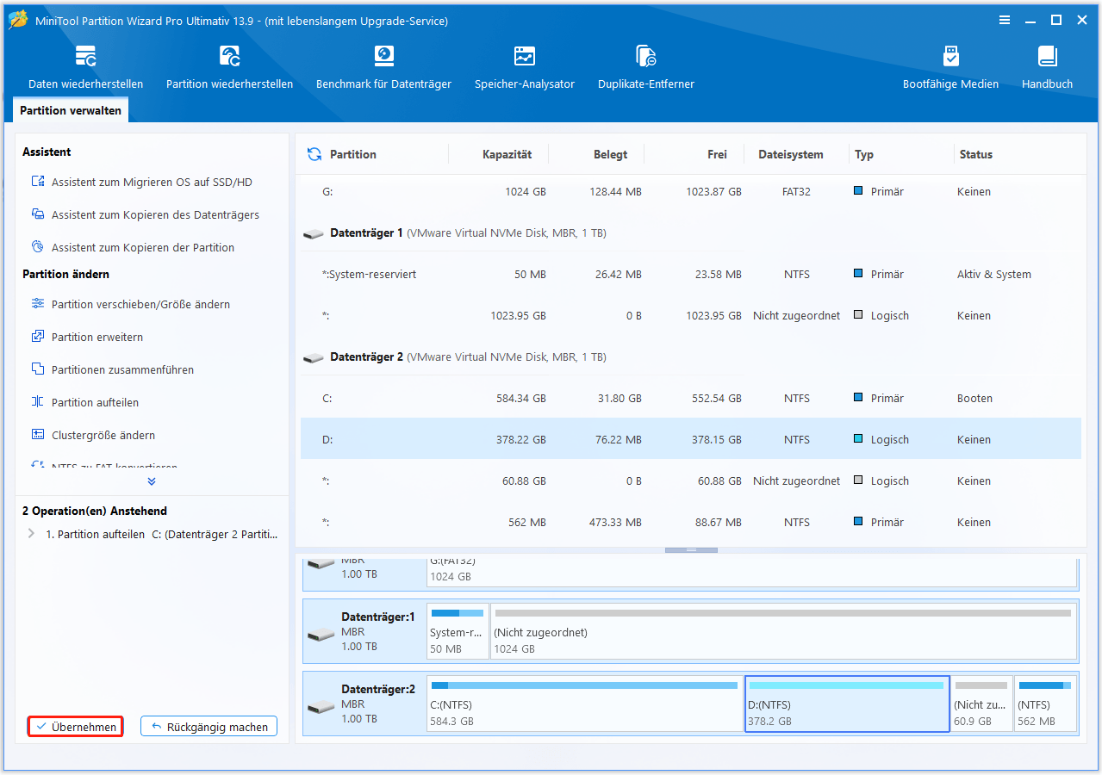Sort by Belegt column header
The height and width of the screenshot is (775, 1102).
coord(610,155)
